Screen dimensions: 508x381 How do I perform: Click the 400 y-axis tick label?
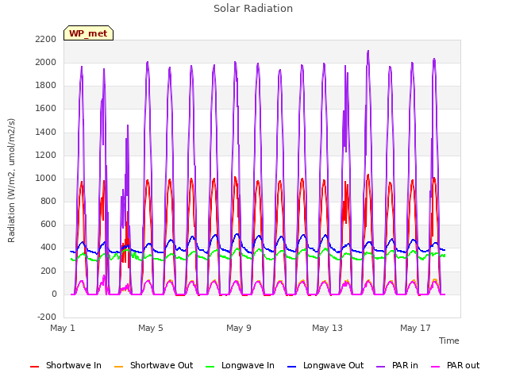[x=48, y=248]
